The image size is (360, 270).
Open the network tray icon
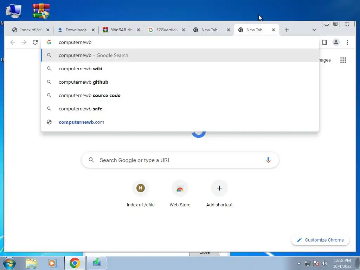pyautogui.click(x=307, y=263)
